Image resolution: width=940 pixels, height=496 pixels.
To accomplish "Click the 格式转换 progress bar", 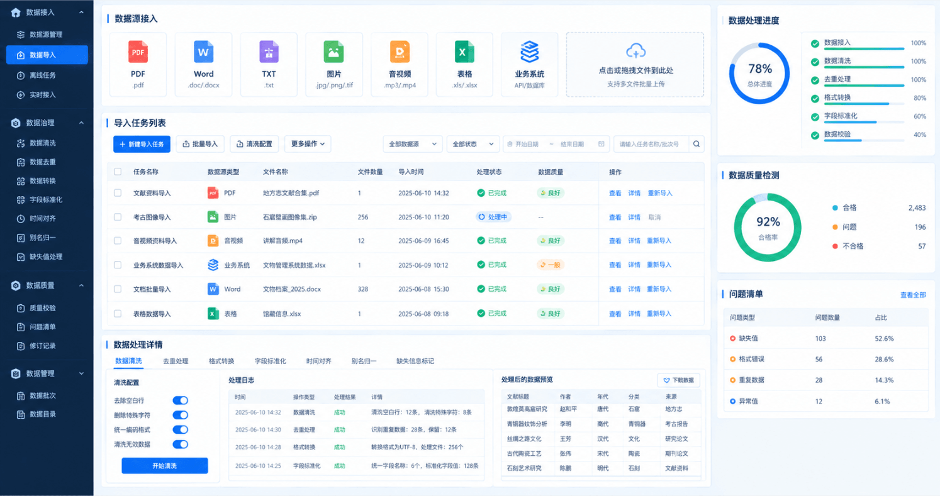I will [x=864, y=104].
